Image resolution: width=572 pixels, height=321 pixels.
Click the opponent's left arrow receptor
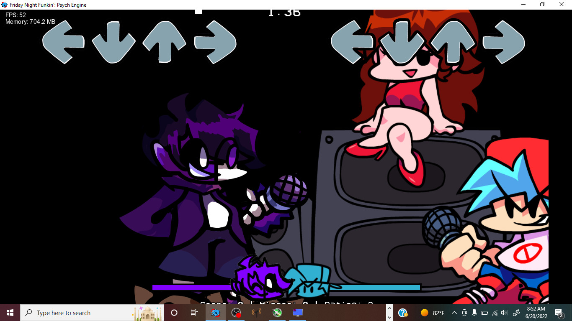pos(63,42)
